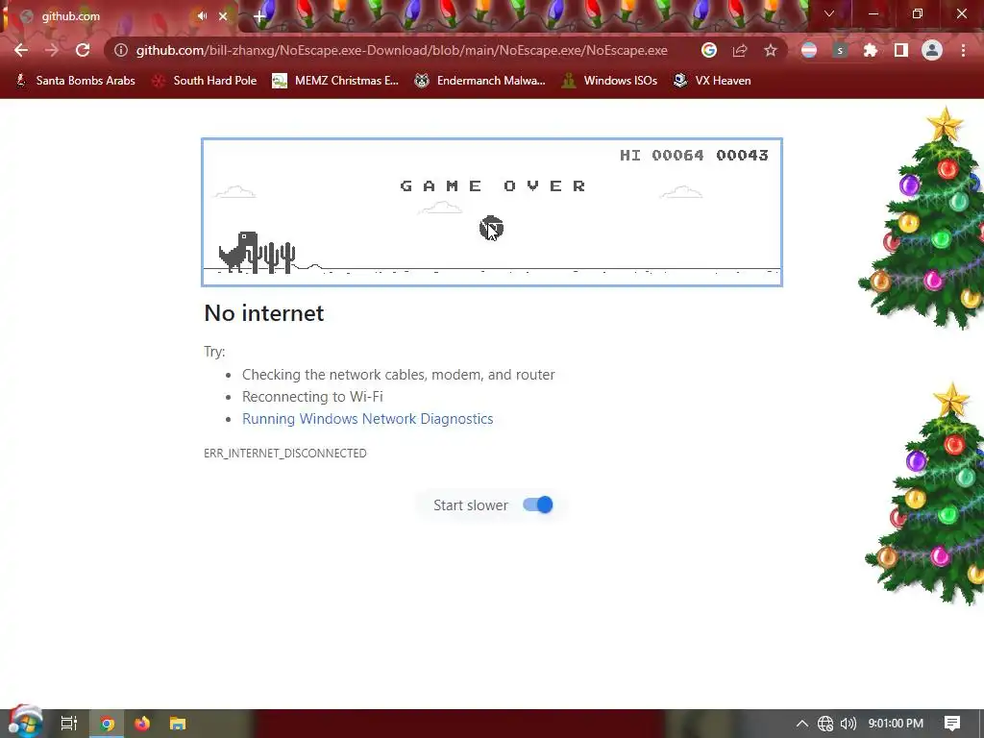This screenshot has height=738, width=984.
Task: Select the github.com tab
Action: click(x=119, y=17)
